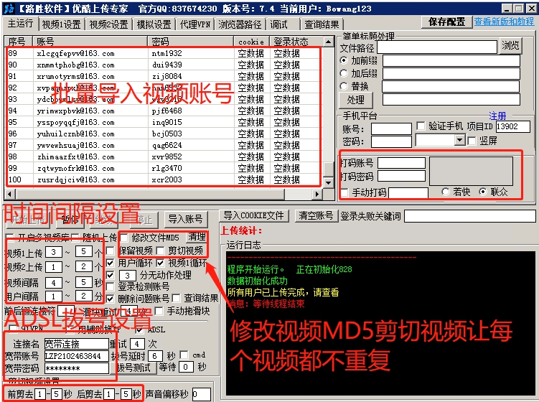Click the 拨号测试 button
This screenshot has height=402, width=539.
point(133,368)
